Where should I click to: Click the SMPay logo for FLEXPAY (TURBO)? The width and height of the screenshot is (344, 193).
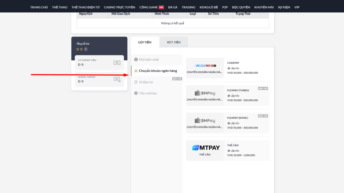(x=205, y=93)
